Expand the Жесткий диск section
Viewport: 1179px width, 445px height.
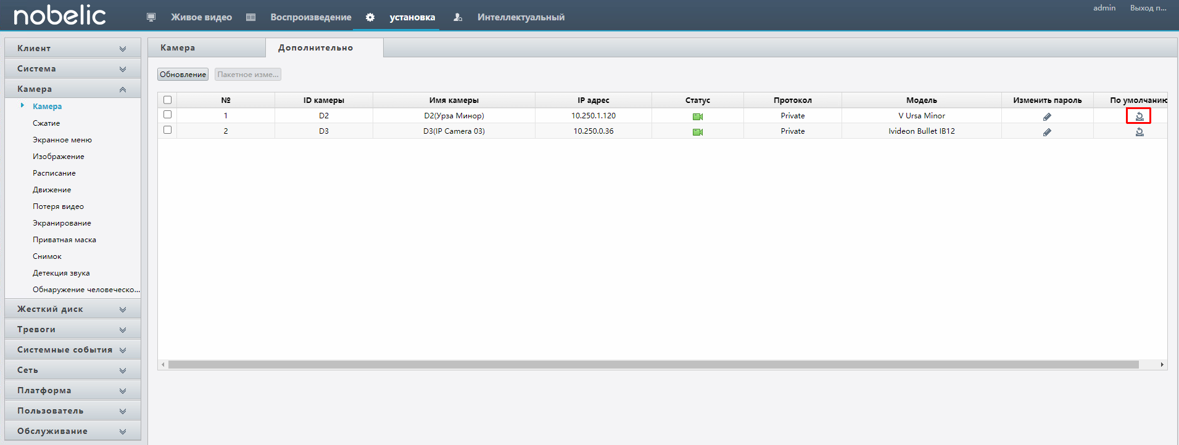pos(73,309)
